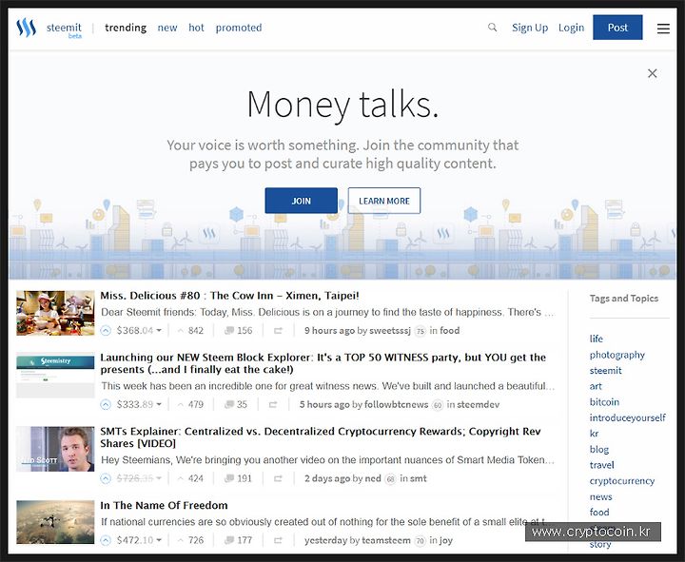Viewport: 685px width, 562px height.
Task: Click the JOIN button
Action: tap(301, 201)
